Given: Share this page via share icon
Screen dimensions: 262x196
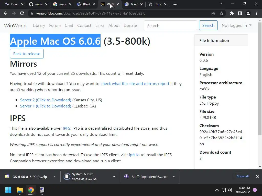Looking at the screenshot, I should [x=213, y=13].
